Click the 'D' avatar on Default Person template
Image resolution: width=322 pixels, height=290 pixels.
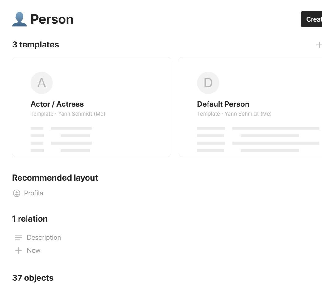(208, 83)
